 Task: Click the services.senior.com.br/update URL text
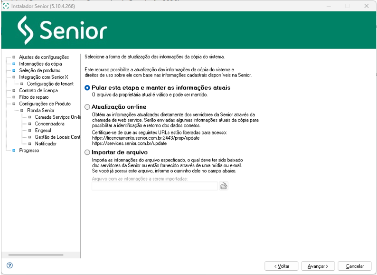(129, 143)
